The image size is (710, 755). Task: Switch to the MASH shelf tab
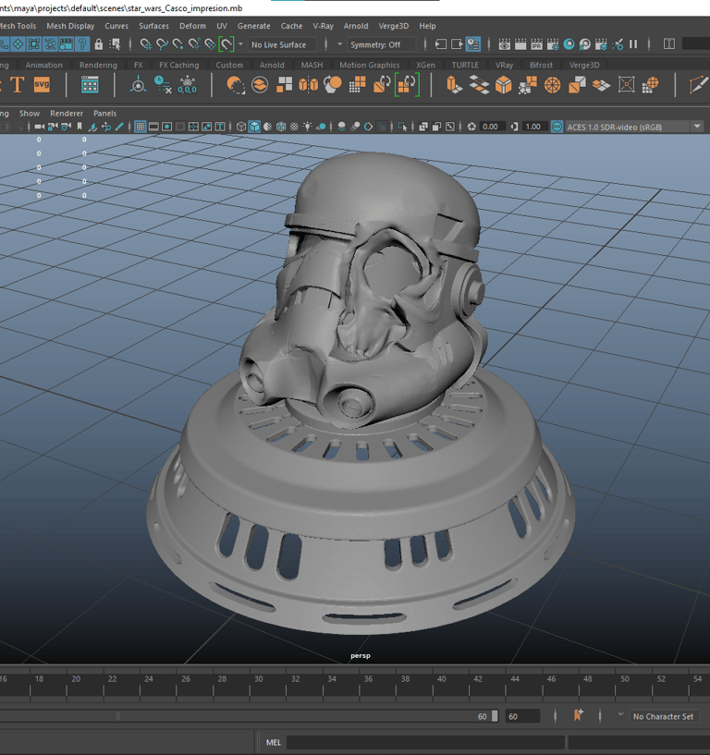click(x=312, y=65)
